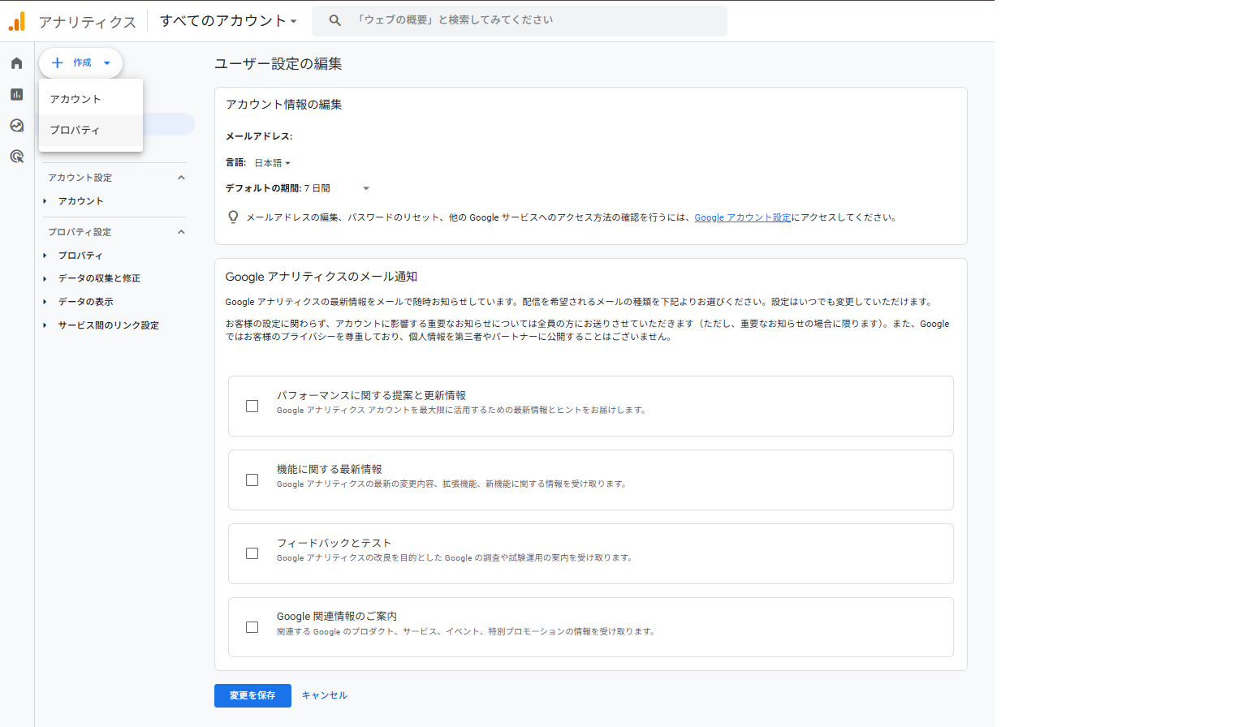Open すべてのアカウント account selector
This screenshot has width=1247, height=727.
tap(228, 21)
